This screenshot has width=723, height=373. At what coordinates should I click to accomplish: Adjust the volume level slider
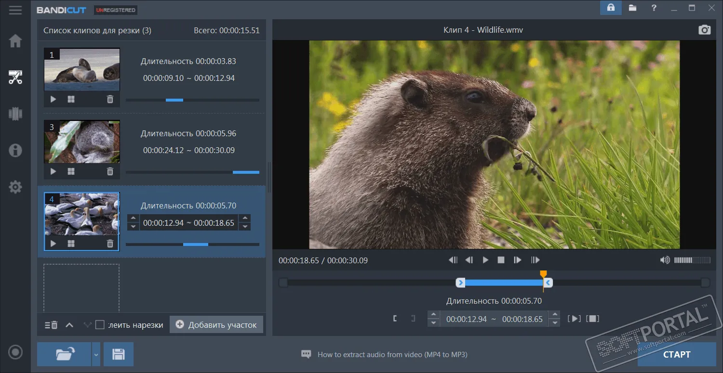(x=692, y=260)
